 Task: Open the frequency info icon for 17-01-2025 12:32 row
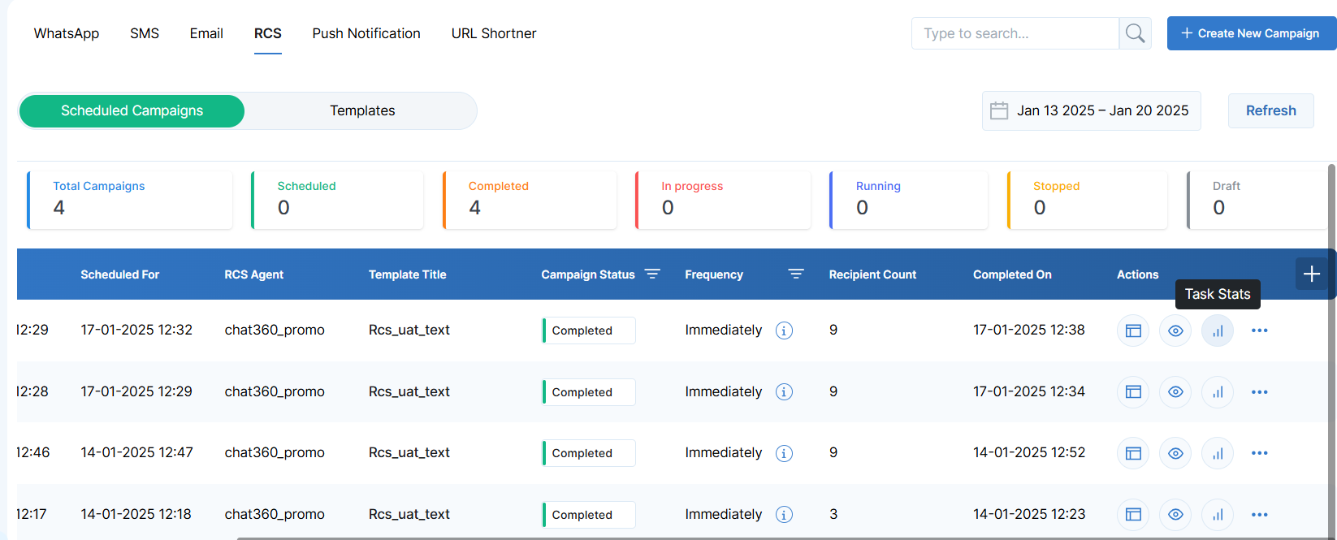[x=784, y=330]
